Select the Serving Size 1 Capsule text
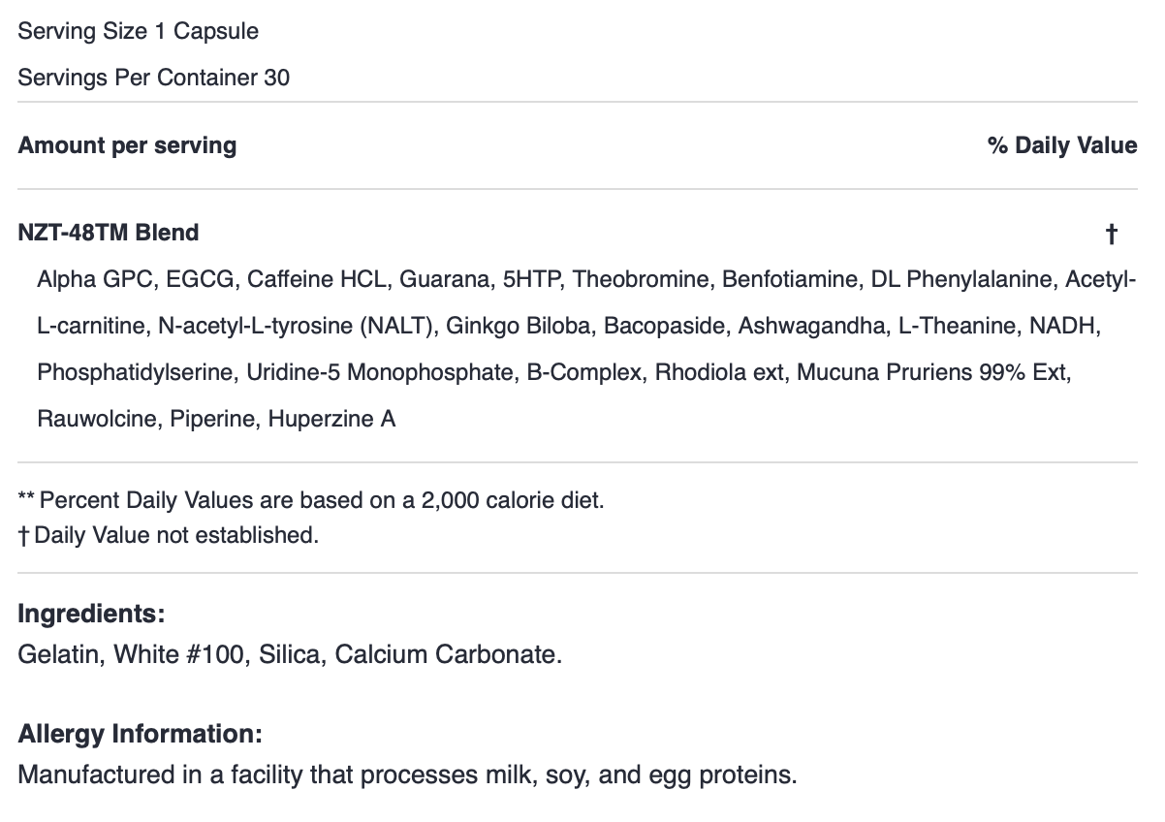The height and width of the screenshot is (822, 1165). [x=139, y=31]
